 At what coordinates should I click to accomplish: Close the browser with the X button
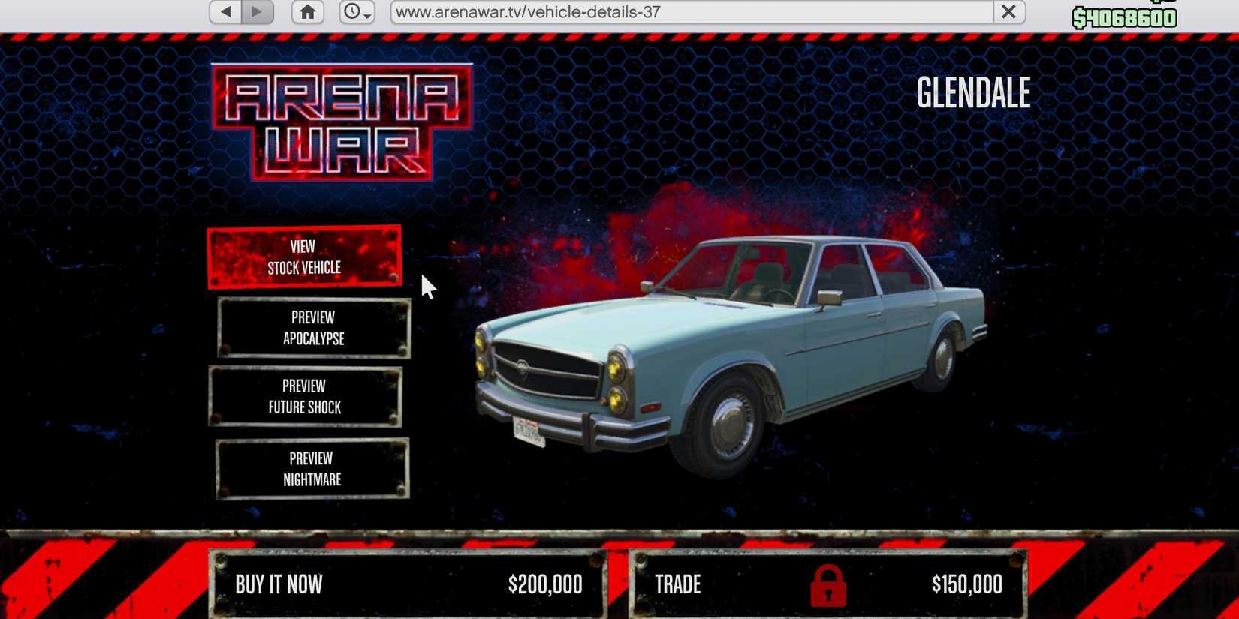1008,12
